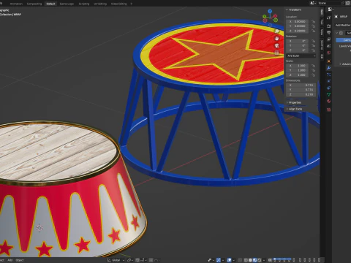Open the Material properties tab
The image size is (351, 263).
[x=328, y=101]
